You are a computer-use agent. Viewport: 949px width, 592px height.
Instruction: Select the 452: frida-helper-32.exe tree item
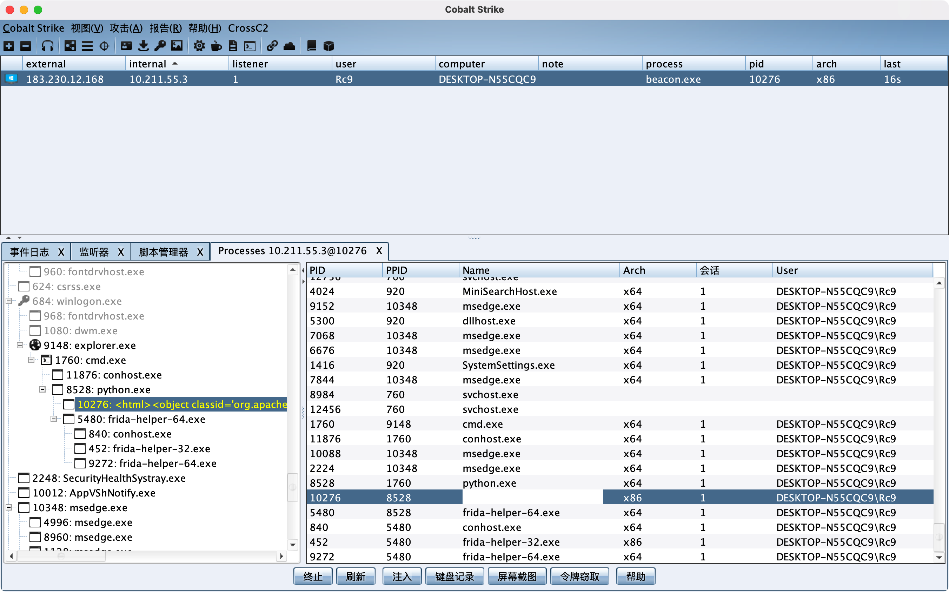[149, 448]
